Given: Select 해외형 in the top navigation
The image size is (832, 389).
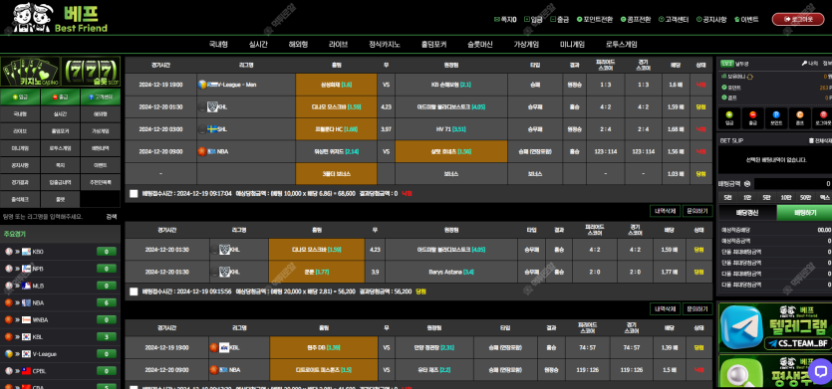Looking at the screenshot, I should click(x=298, y=45).
